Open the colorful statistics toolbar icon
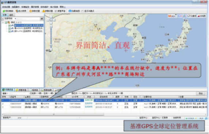The height and width of the screenshot is (134, 209). click(x=17, y=11)
